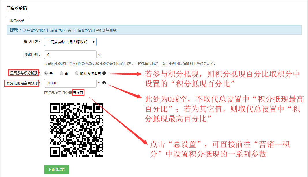Choose the 跟随系统设置 radio option
This screenshot has width=308, height=177.
click(x=77, y=73)
